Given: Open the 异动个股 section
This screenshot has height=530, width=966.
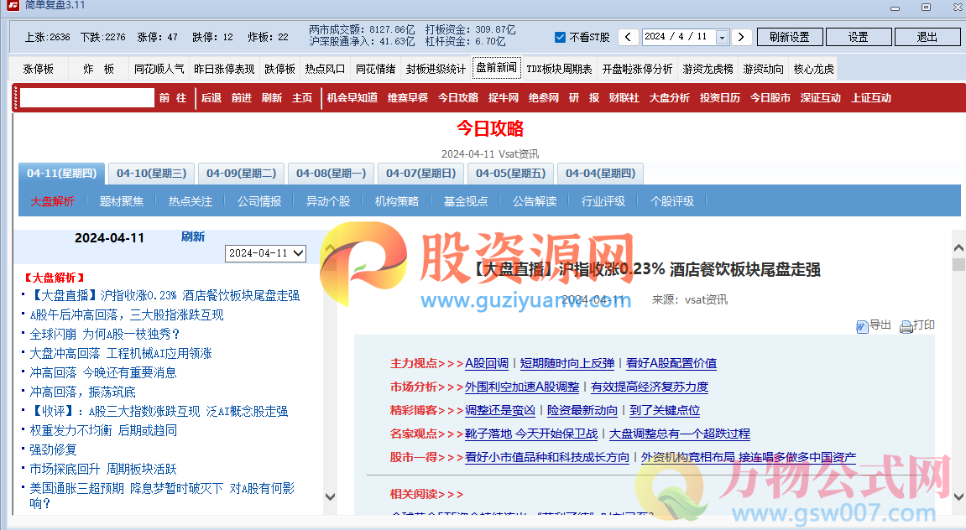Looking at the screenshot, I should (328, 201).
